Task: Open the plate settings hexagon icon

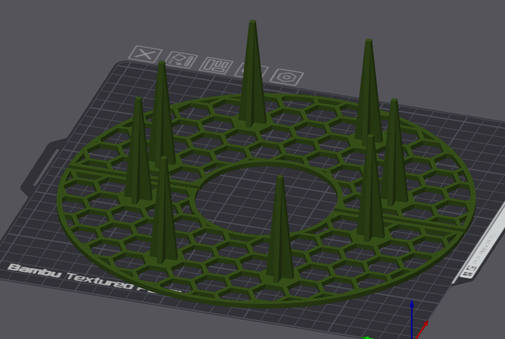Action: click(286, 77)
